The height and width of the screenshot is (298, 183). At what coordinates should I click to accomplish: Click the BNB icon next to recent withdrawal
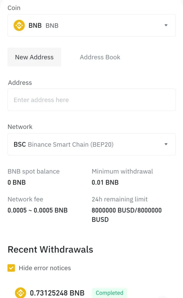pos(20,293)
